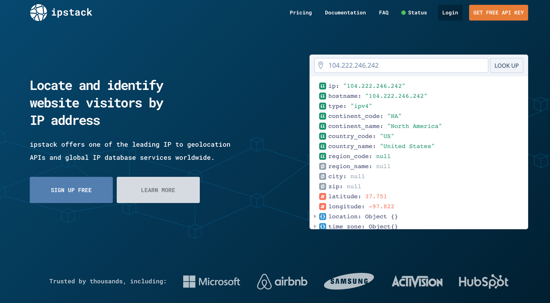The width and height of the screenshot is (550, 303).
Task: Click the string type icon beside ip
Action: pyautogui.click(x=323, y=86)
